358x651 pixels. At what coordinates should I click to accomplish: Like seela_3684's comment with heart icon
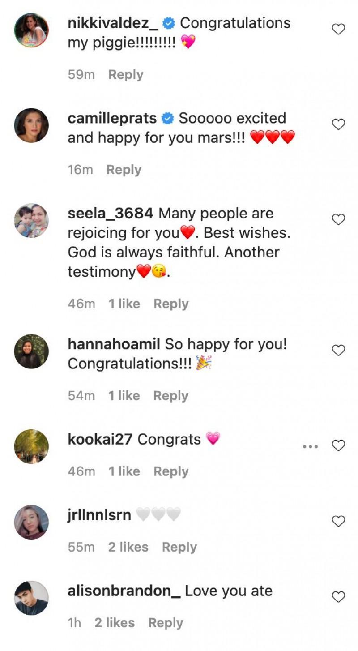pyautogui.click(x=338, y=219)
